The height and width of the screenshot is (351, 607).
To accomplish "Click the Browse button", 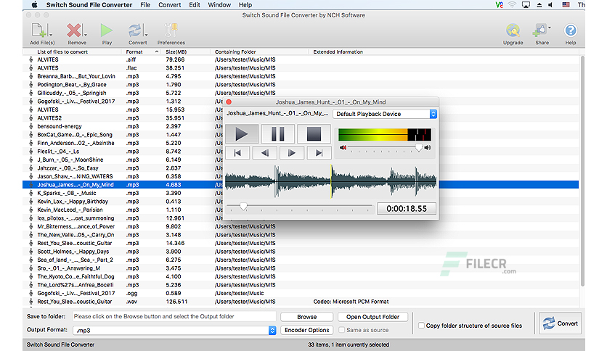I will pos(306,317).
